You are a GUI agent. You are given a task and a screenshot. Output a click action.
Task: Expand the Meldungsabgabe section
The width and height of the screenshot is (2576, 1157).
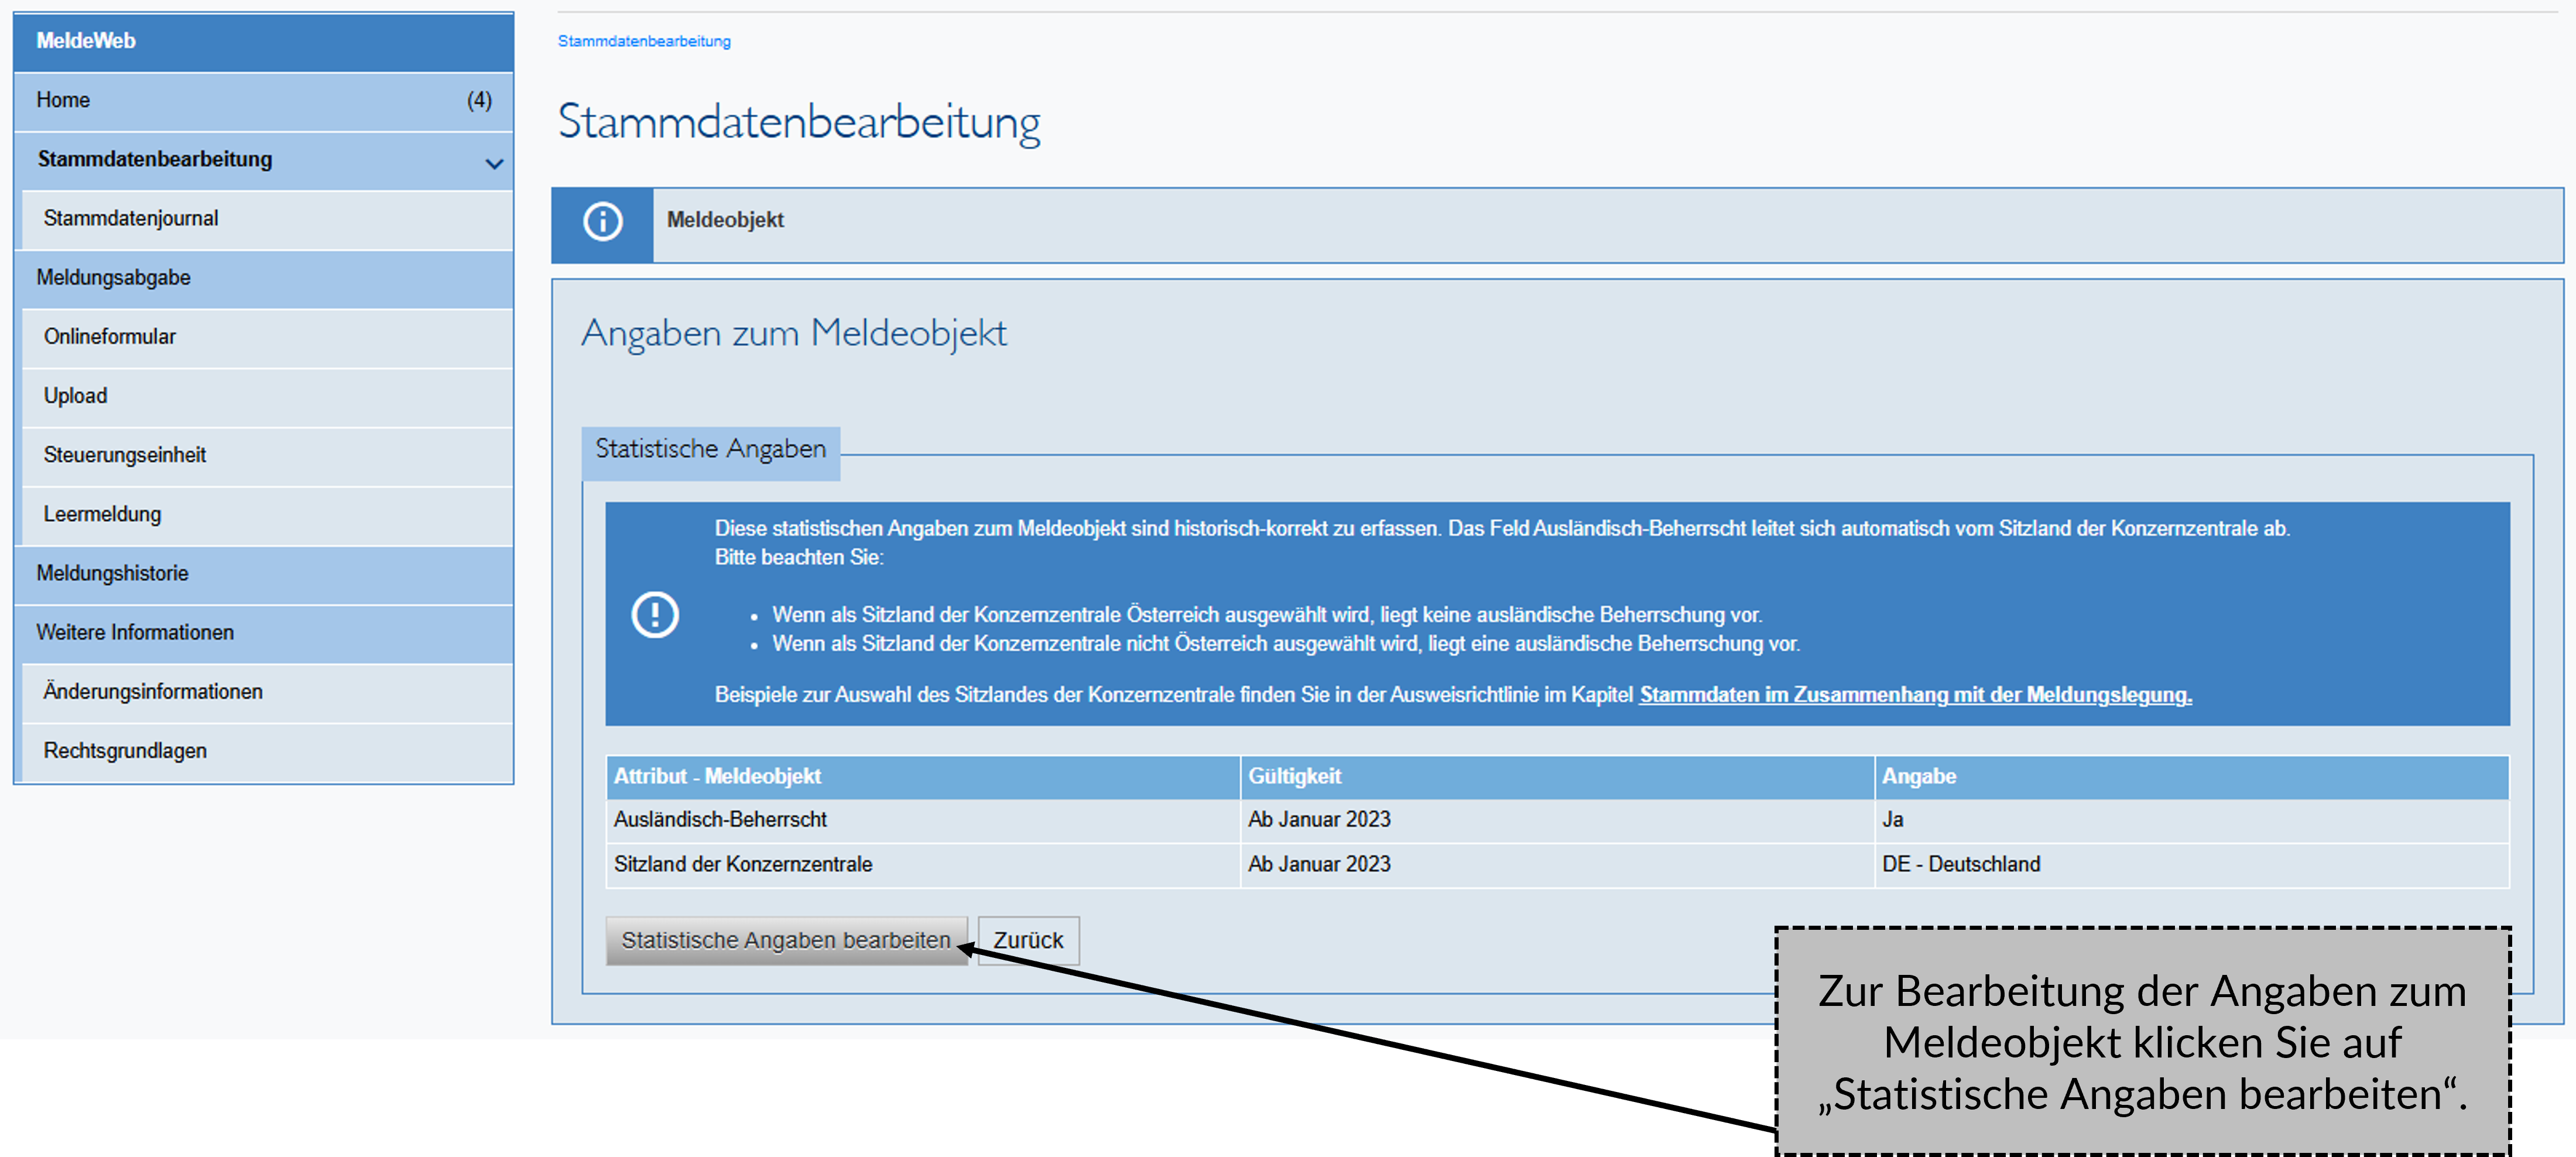tap(113, 277)
